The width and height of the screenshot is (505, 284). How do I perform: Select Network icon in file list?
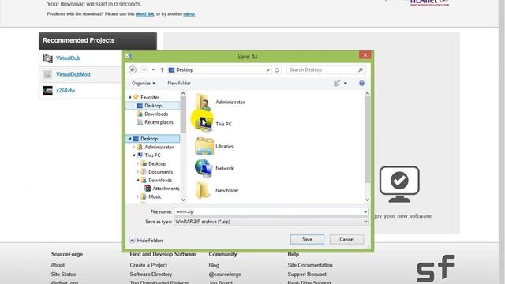[x=204, y=168]
